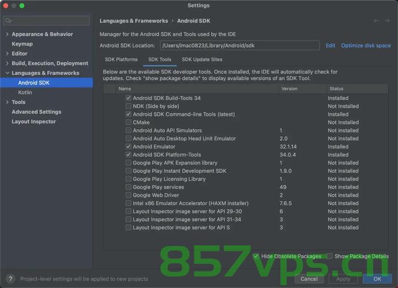Expand Appearance & Behavior section

(7, 34)
